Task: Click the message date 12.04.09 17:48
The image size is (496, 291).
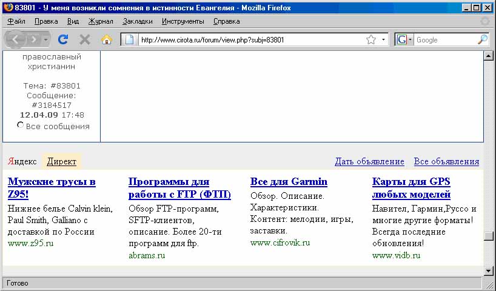Action: 52,115
